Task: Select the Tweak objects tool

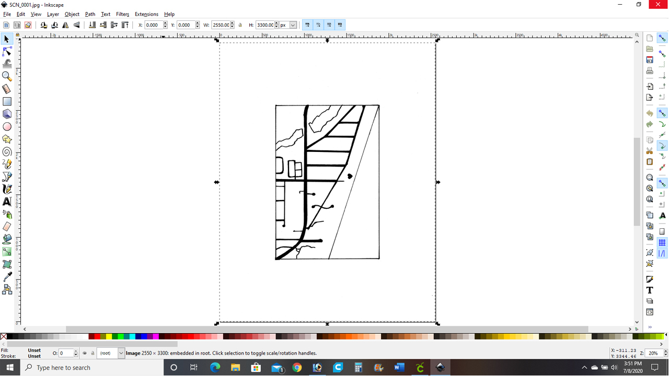Action: coord(7,64)
